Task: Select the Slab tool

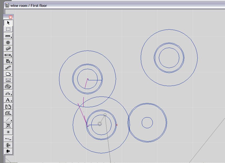Action: coord(8,74)
